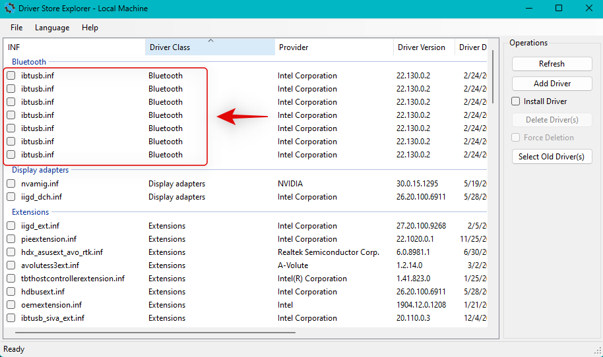Check the iigd_dch.inf driver checkbox

11,196
